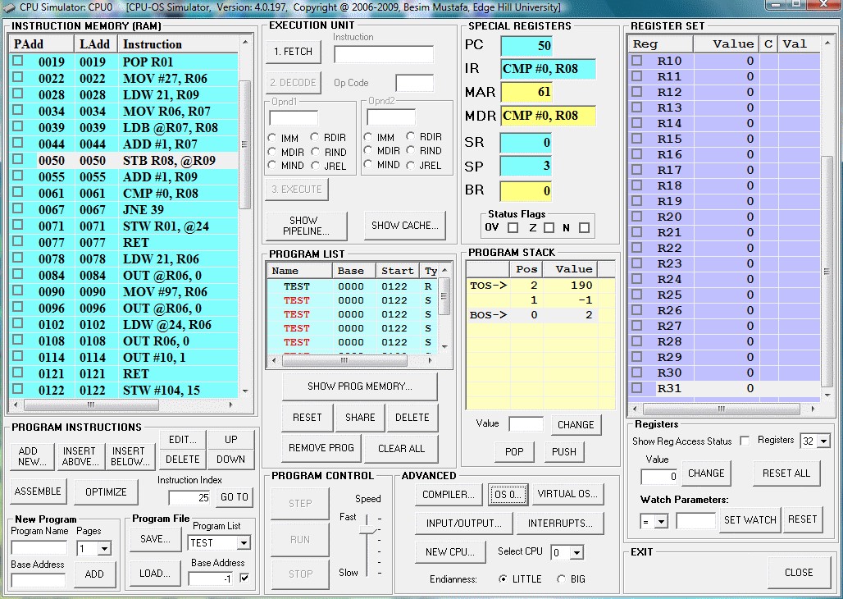The width and height of the screenshot is (843, 599).
Task: Click the ASSEMBLE button
Action: point(38,492)
